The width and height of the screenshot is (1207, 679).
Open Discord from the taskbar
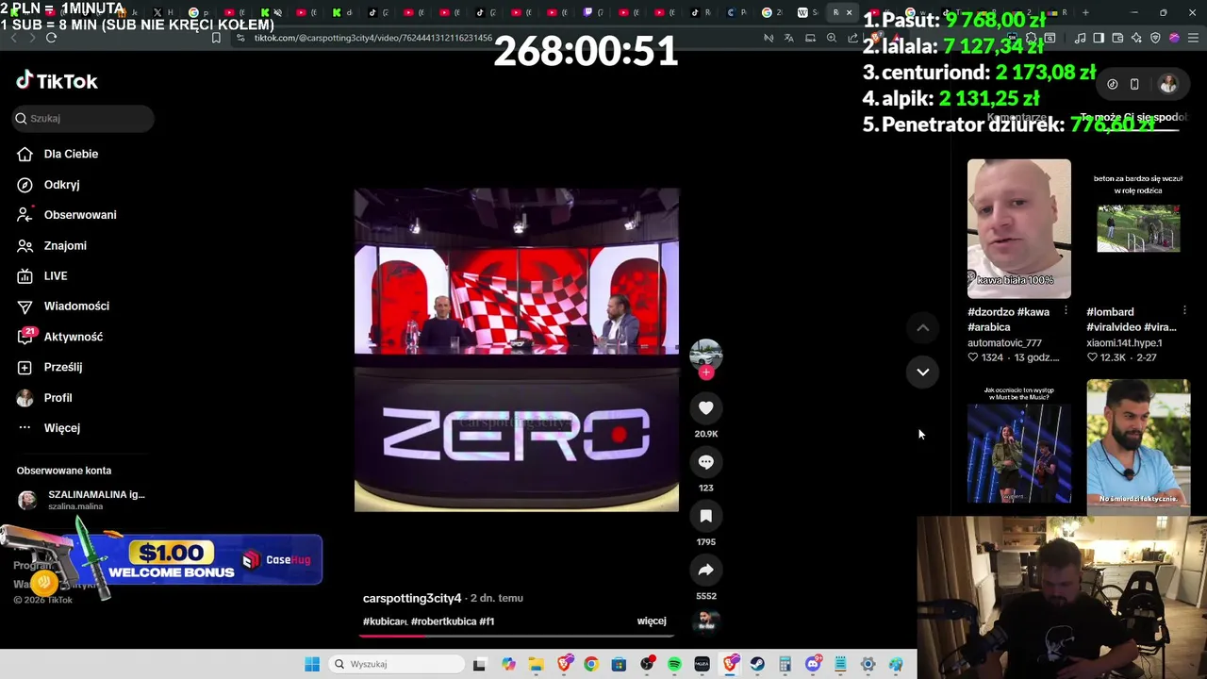pos(813,664)
